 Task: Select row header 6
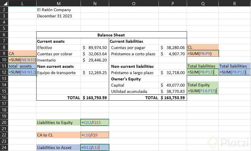4,35
